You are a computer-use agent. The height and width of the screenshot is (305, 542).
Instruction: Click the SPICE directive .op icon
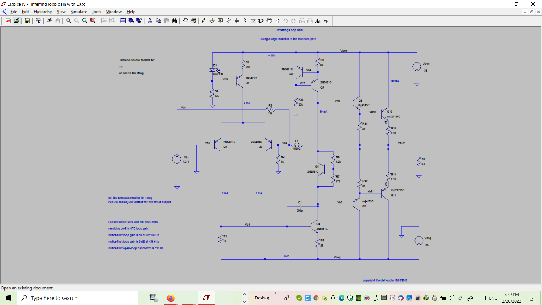(326, 21)
